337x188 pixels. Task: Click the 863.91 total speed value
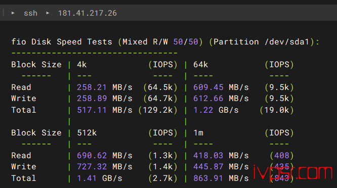pos(208,178)
